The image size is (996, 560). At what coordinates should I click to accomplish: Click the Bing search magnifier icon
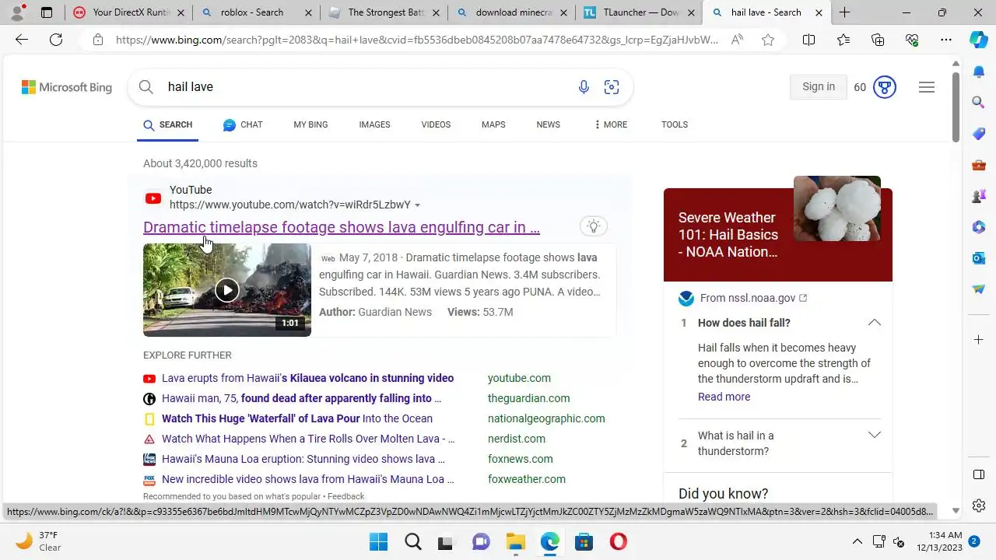tap(146, 87)
